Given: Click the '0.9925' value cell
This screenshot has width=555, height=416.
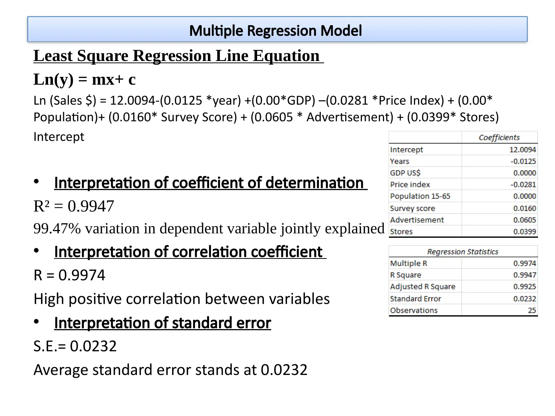Looking at the screenshot, I should click(x=525, y=287).
